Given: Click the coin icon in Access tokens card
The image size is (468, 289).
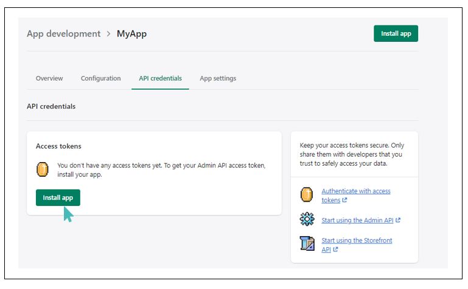Looking at the screenshot, I should 43,169.
